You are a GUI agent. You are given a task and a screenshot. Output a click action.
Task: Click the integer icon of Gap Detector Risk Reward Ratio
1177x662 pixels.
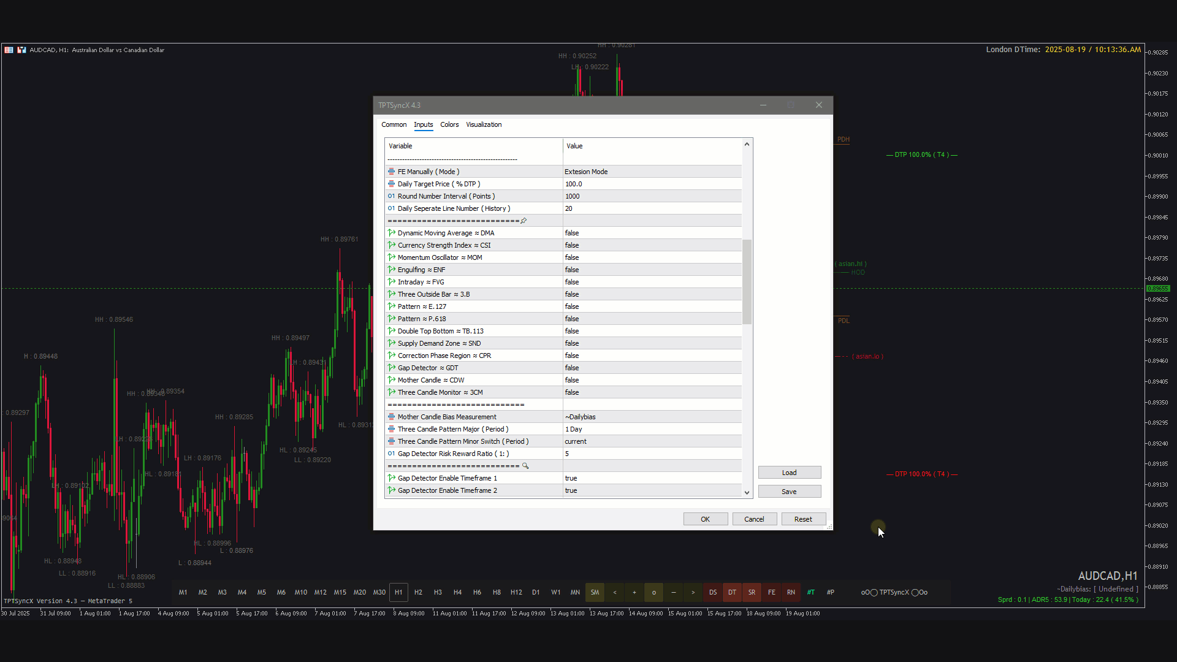[391, 454]
